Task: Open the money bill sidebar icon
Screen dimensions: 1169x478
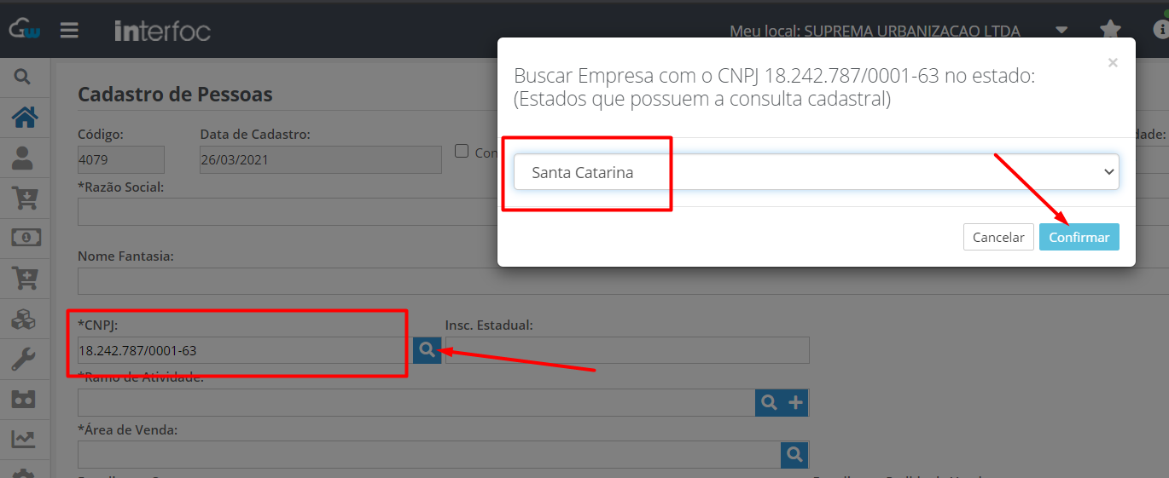Action: pyautogui.click(x=25, y=238)
